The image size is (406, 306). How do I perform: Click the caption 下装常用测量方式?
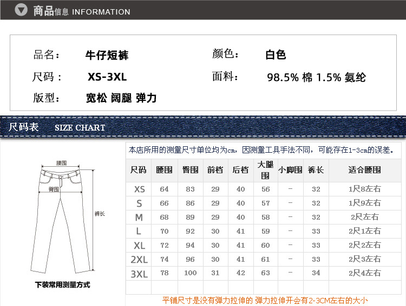point(62,285)
